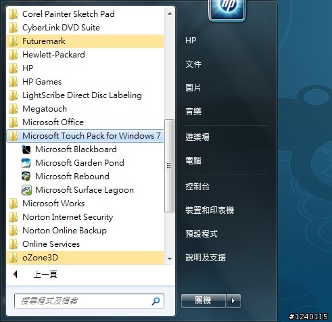Click folder icon beside Megatouch
This screenshot has width=332, height=322.
coord(13,109)
